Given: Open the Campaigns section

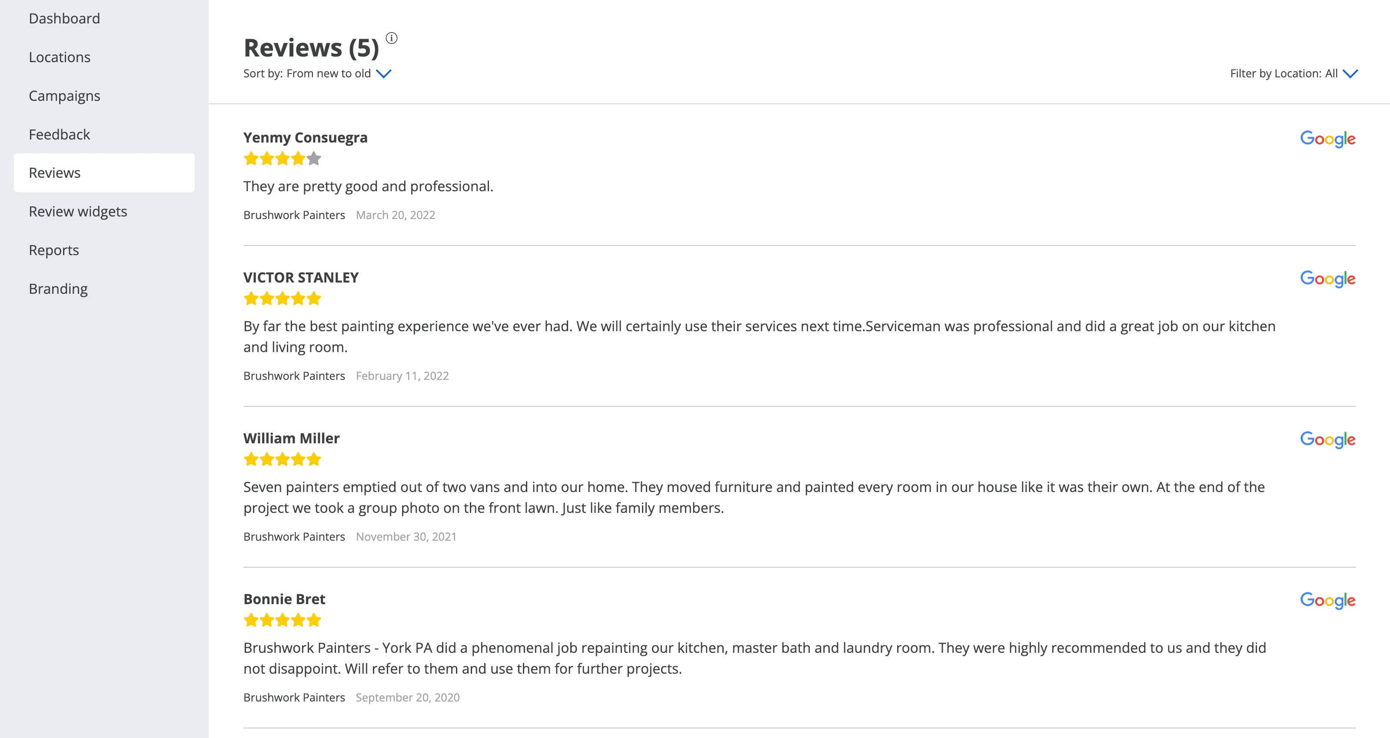Looking at the screenshot, I should coord(64,96).
